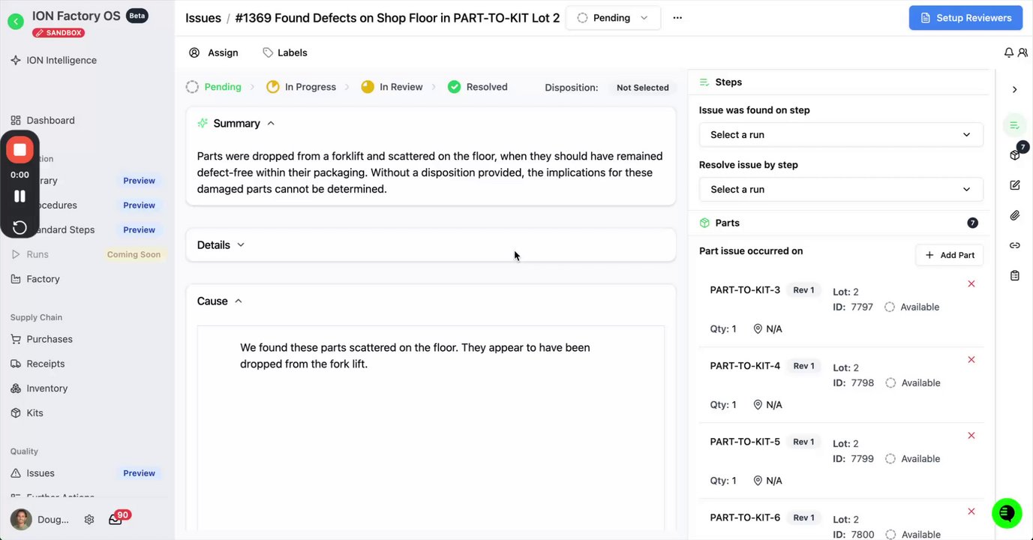Open the green chat support bubble
This screenshot has height=540, width=1033.
[1007, 513]
